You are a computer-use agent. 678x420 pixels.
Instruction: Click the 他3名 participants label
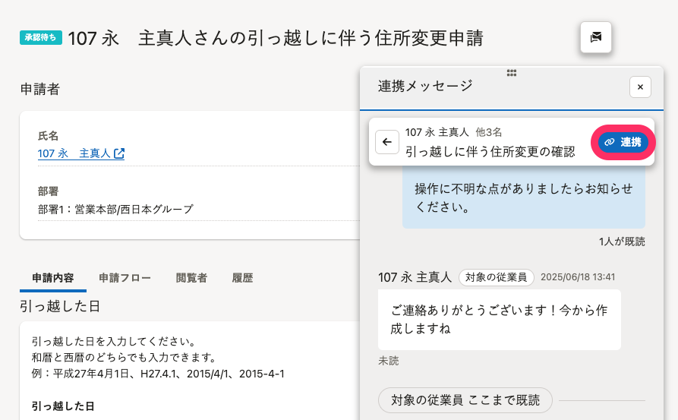pos(488,132)
